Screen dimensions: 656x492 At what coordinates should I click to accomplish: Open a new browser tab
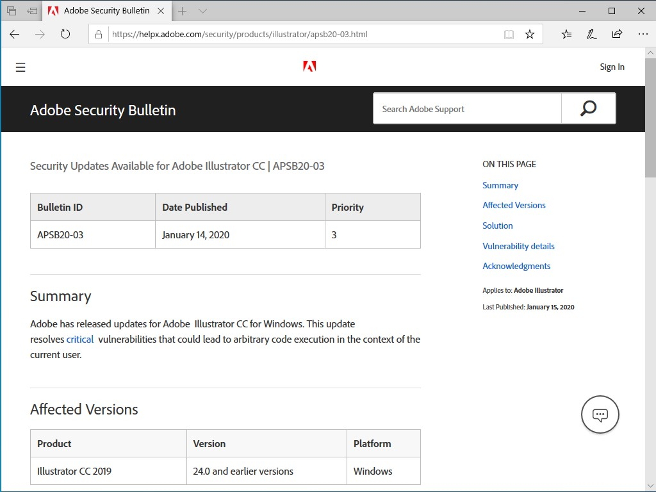(x=183, y=11)
